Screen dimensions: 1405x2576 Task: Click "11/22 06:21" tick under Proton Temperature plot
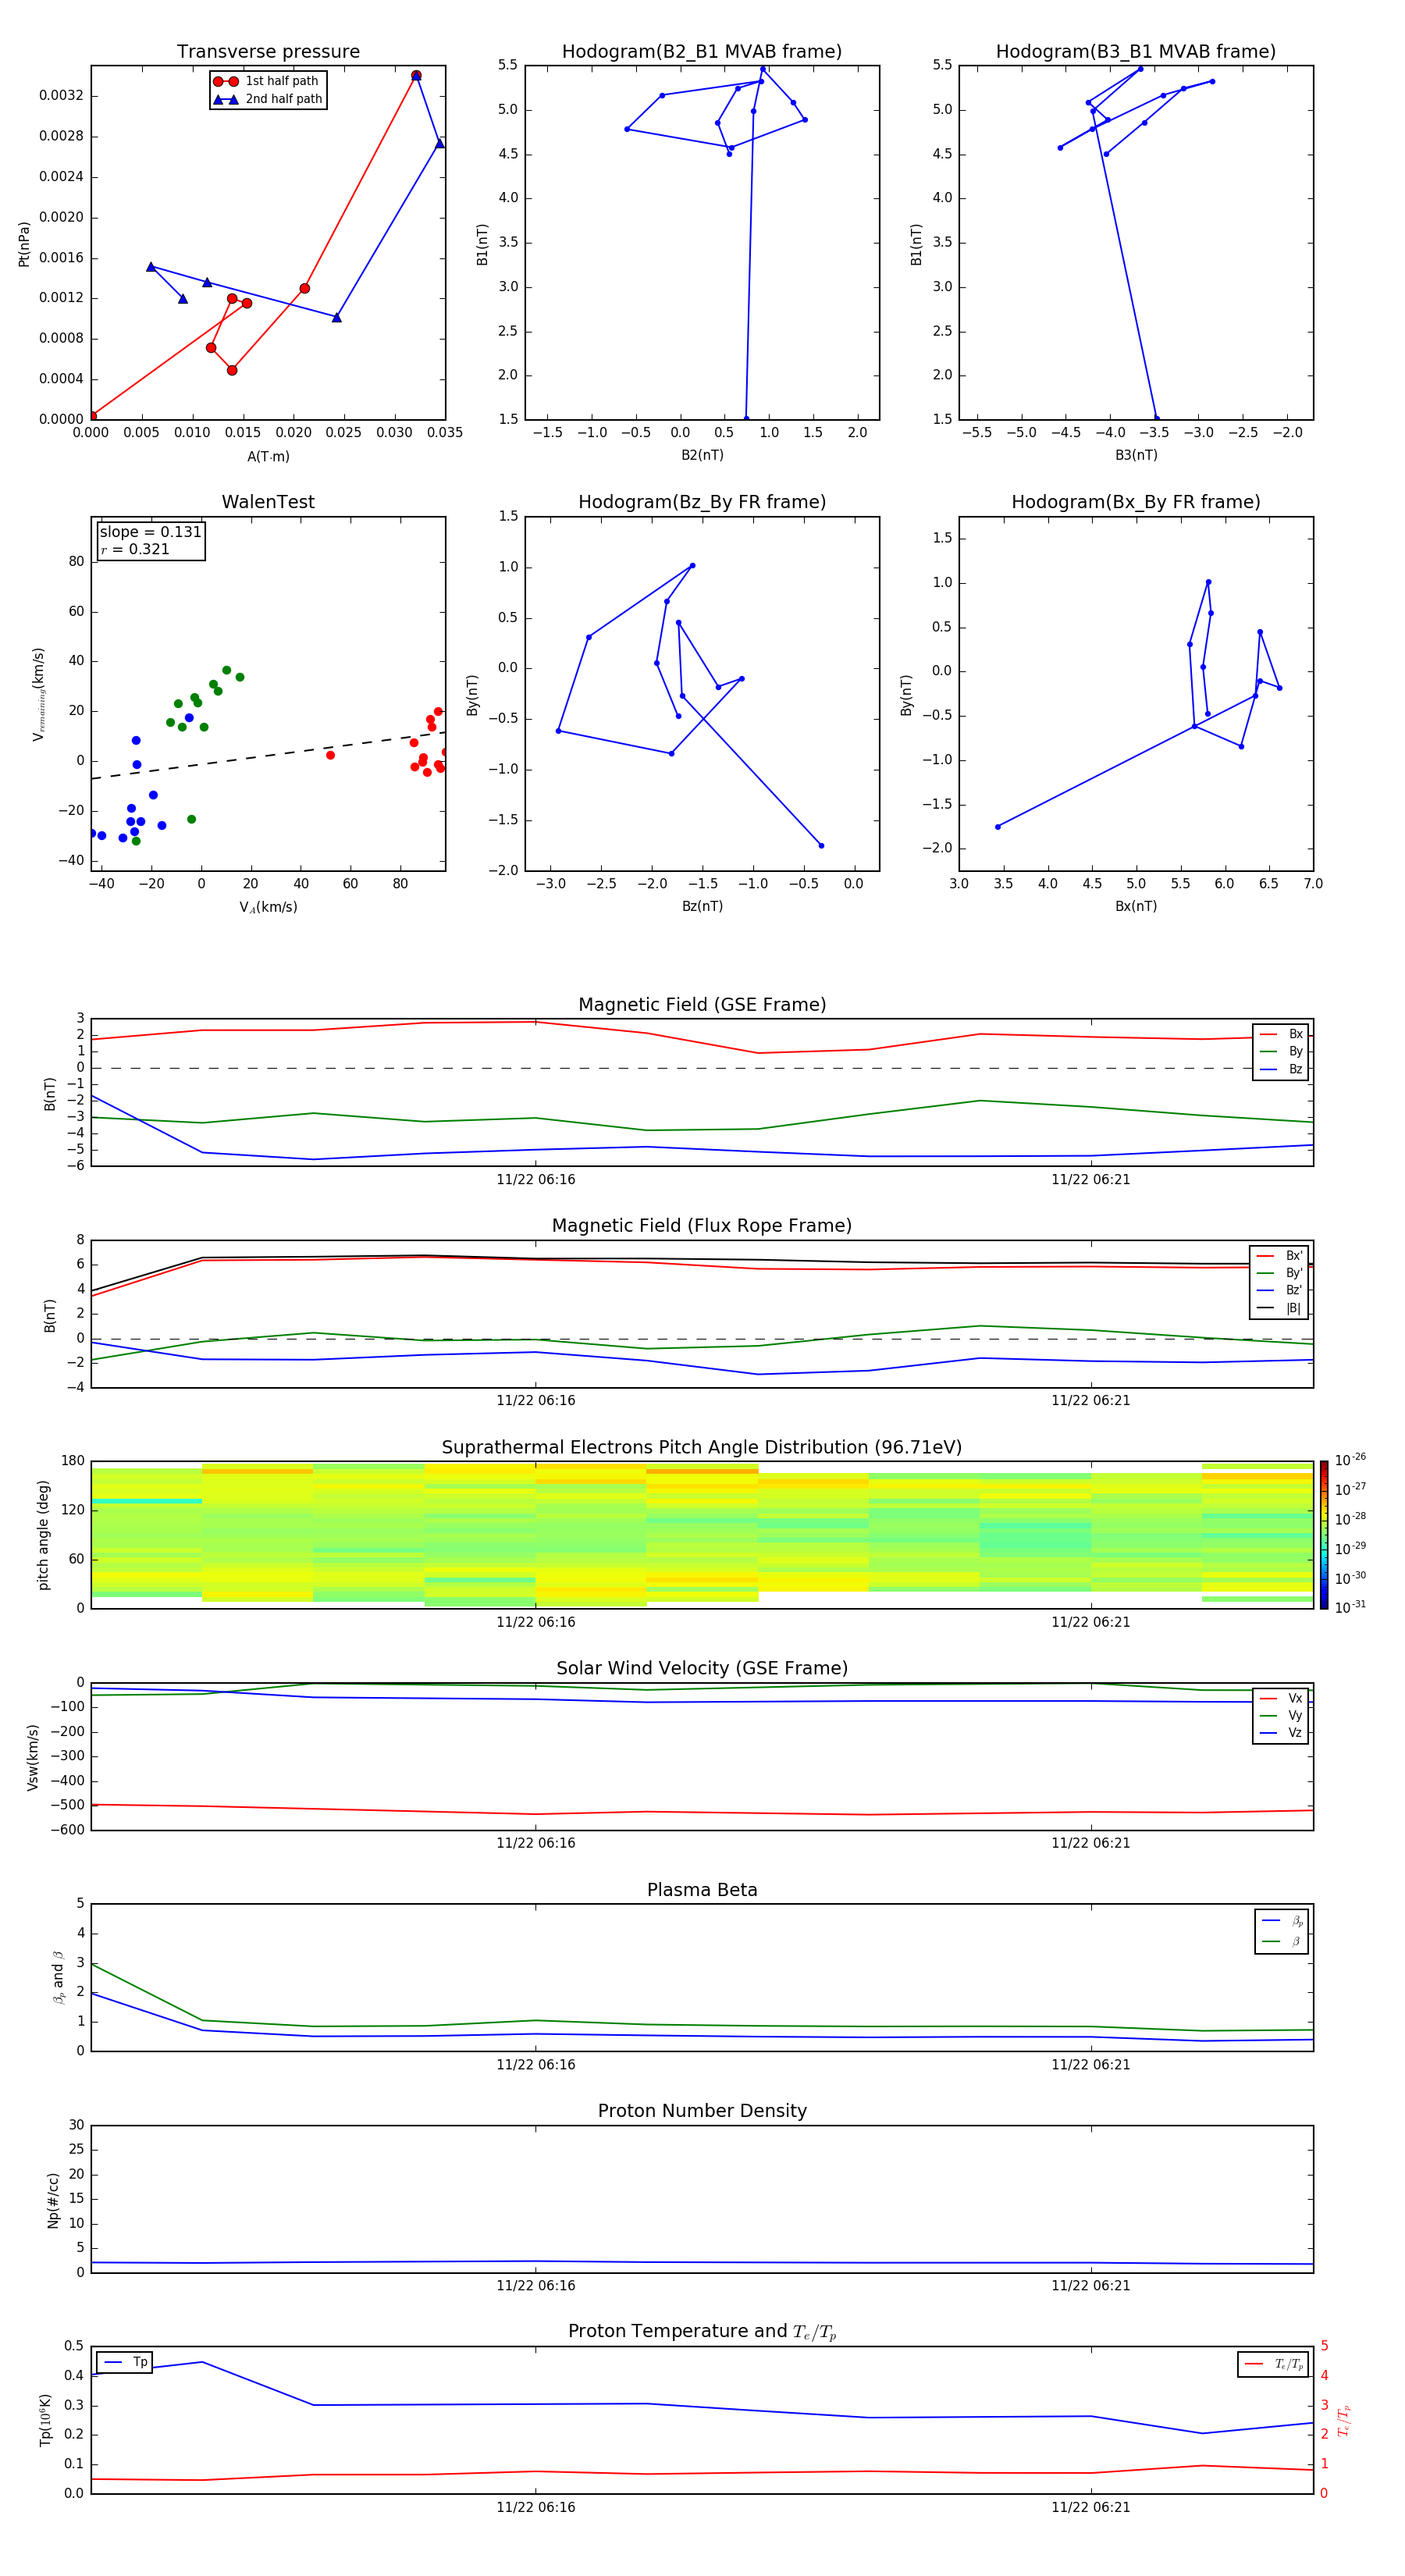coord(1091,2508)
